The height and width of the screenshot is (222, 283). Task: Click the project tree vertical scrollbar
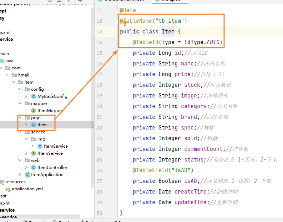point(92,97)
